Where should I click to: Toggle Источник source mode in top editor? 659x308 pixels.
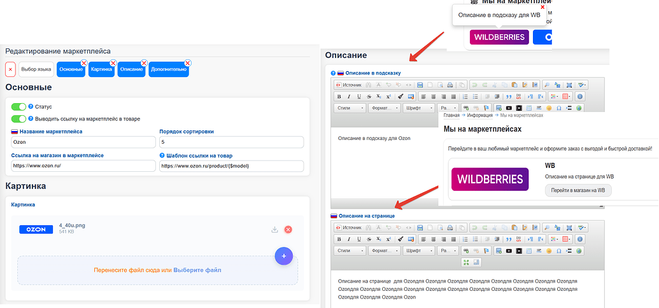(x=348, y=85)
